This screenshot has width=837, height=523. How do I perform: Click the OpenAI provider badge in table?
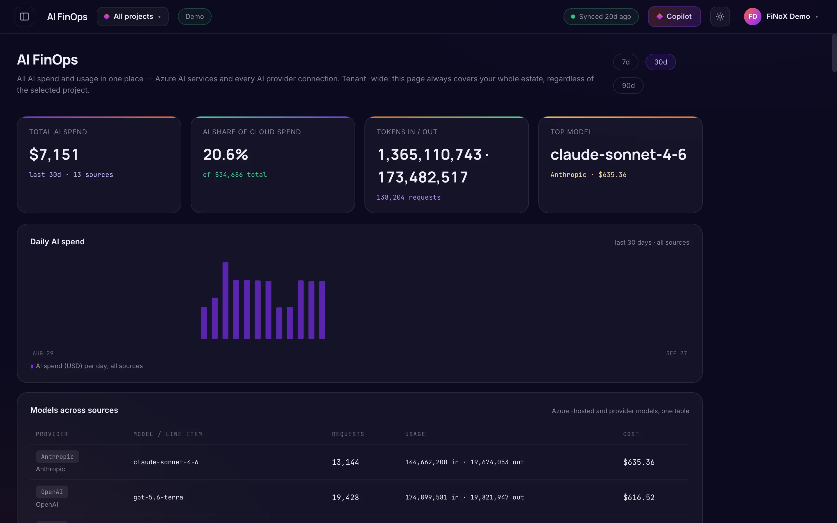pyautogui.click(x=52, y=492)
